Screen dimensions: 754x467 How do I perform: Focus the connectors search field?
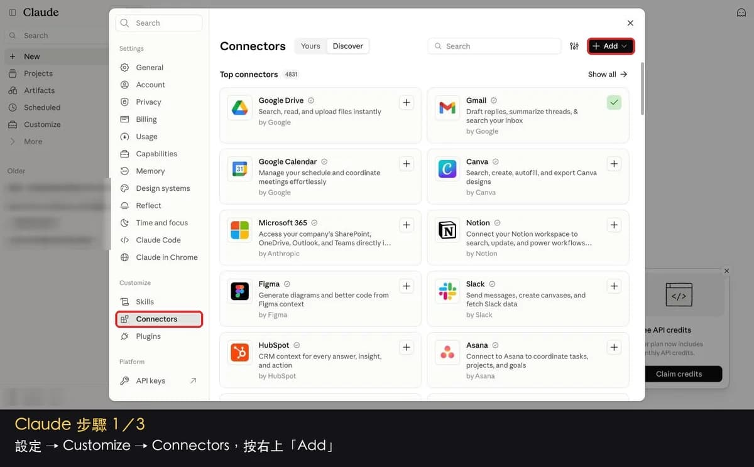click(494, 46)
